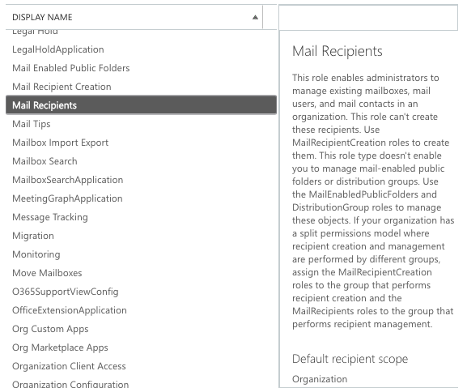This screenshot has height=388, width=467.
Task: Choose the Mail Recipient Creation role
Action: (x=141, y=87)
